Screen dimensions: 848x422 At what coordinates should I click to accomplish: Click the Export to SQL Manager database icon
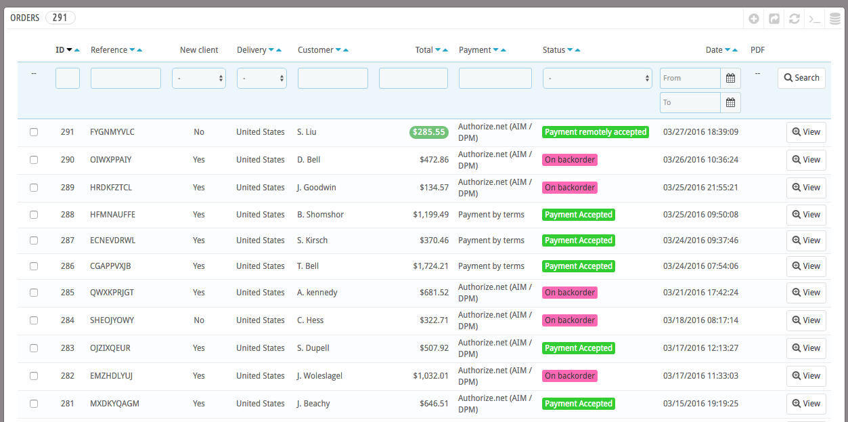coord(835,18)
